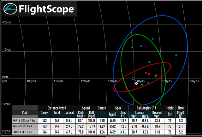Click the -20yds lateral axis label
Viewport: 202px width, 137px height.
coord(7,22)
